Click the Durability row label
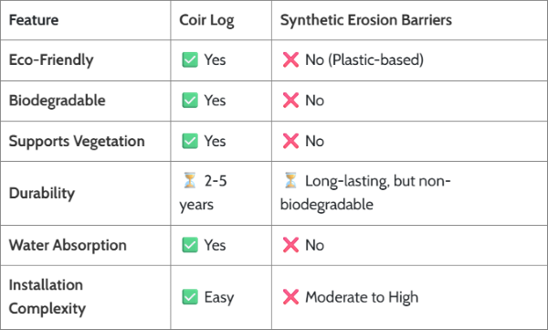Image resolution: width=548 pixels, height=330 pixels. point(42,193)
